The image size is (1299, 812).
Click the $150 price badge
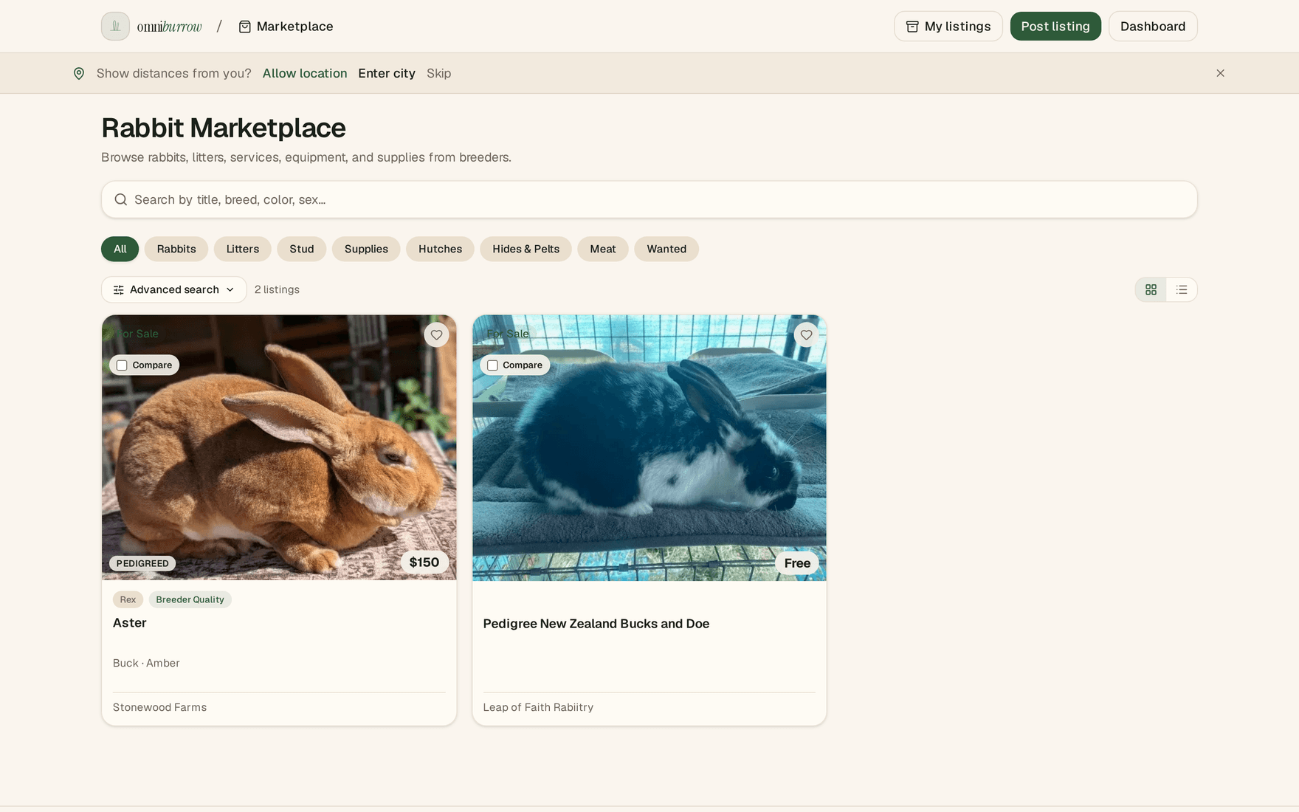(424, 562)
